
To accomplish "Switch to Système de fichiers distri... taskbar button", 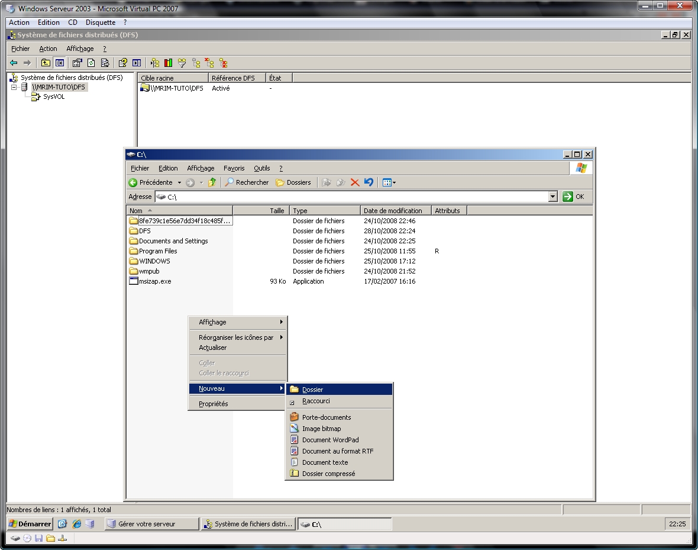I will pyautogui.click(x=248, y=524).
